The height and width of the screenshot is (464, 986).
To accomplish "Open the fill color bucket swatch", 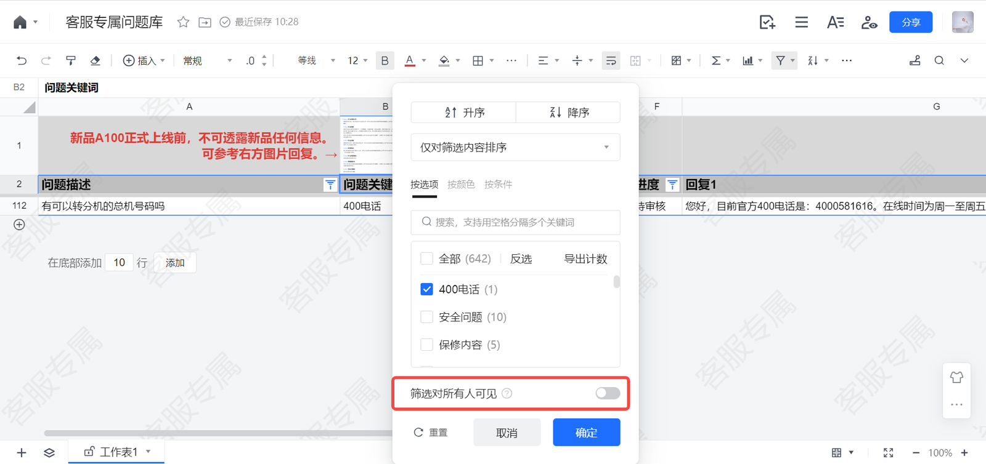I will pyautogui.click(x=444, y=60).
